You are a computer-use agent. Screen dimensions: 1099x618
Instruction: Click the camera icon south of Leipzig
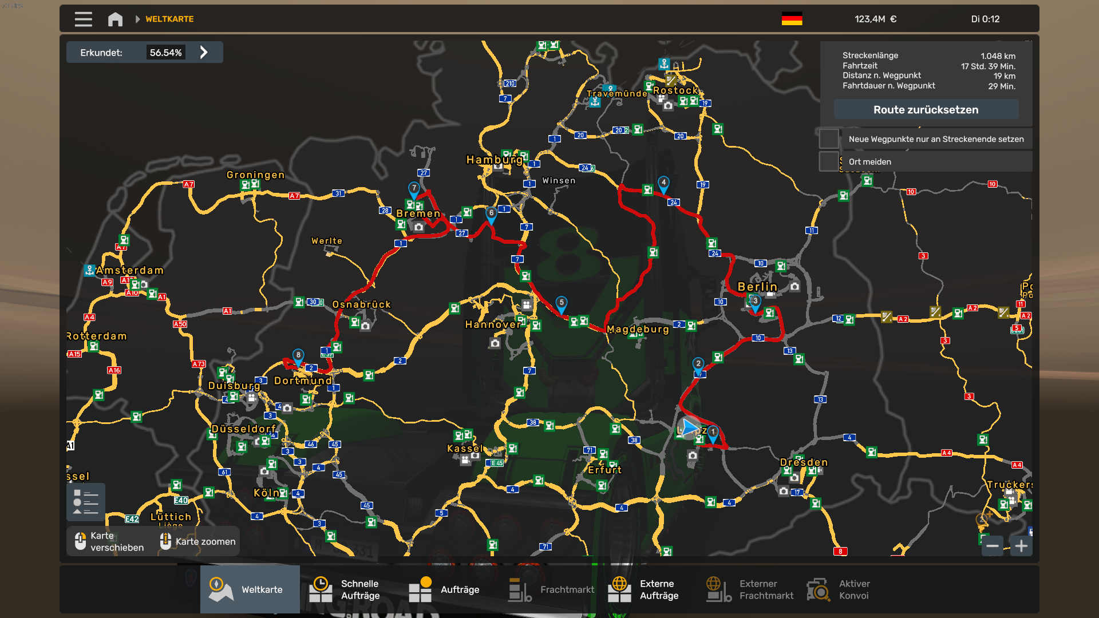point(693,455)
